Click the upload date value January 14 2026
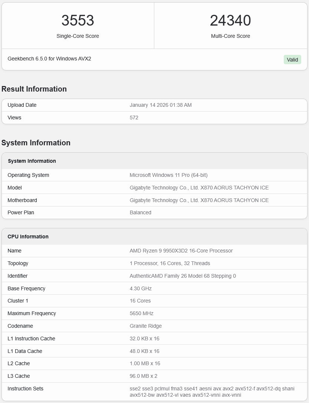The height and width of the screenshot is (403, 309). click(x=161, y=105)
